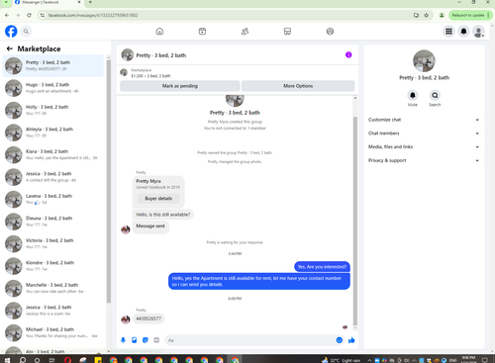
Task: Start a voice clip with microphone icon
Action: tap(123, 340)
